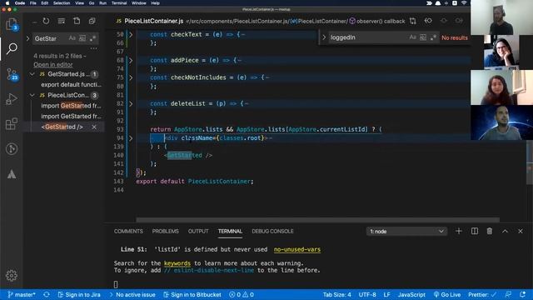Unfold deleteList function at line 82
Image resolution: width=533 pixels, height=300 pixels.
[x=131, y=103]
